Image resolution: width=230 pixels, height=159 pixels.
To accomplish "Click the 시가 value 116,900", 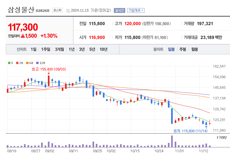I will point(97,38).
